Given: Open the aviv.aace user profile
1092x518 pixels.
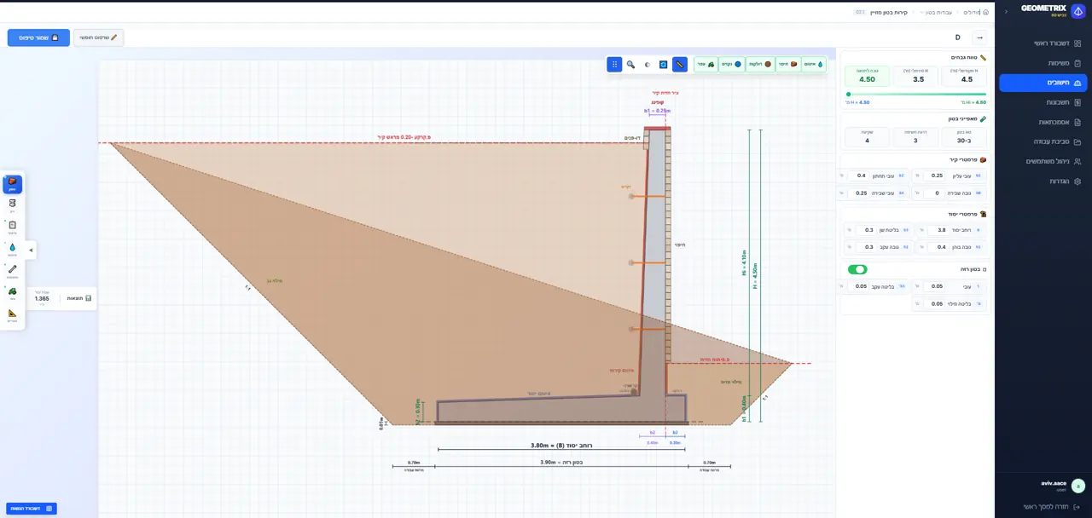Looking at the screenshot, I should [x=1062, y=486].
